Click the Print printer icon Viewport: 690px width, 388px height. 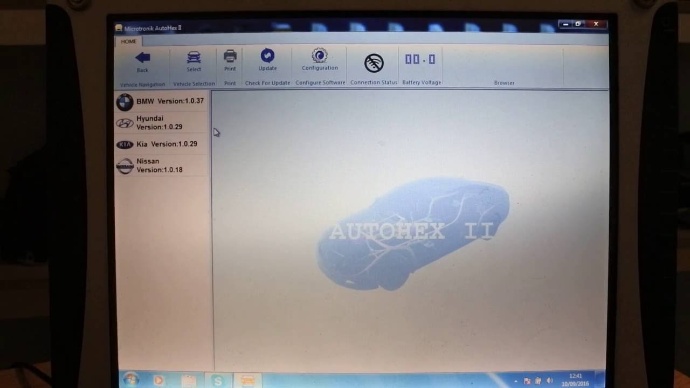pos(230,56)
